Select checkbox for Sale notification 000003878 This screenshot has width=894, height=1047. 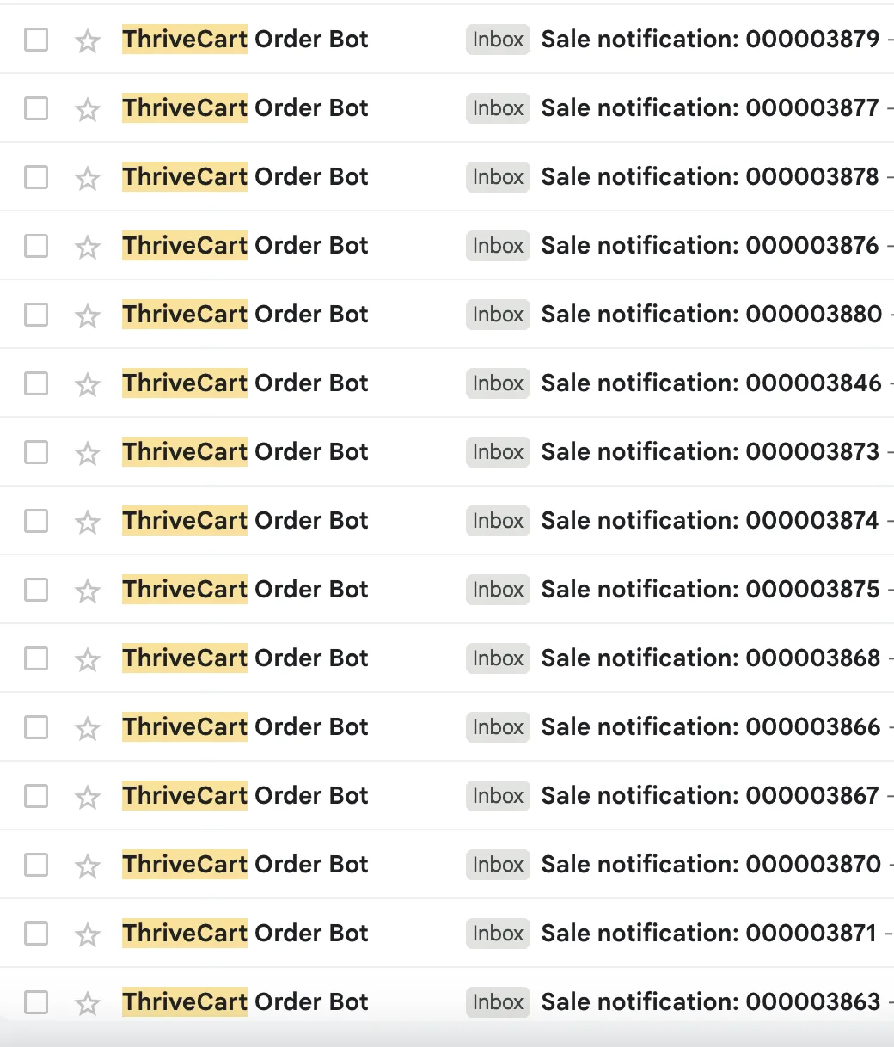36,177
